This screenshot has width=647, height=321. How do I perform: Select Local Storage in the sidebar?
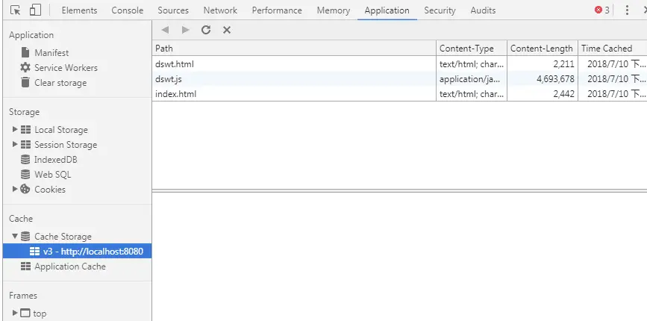pos(61,130)
